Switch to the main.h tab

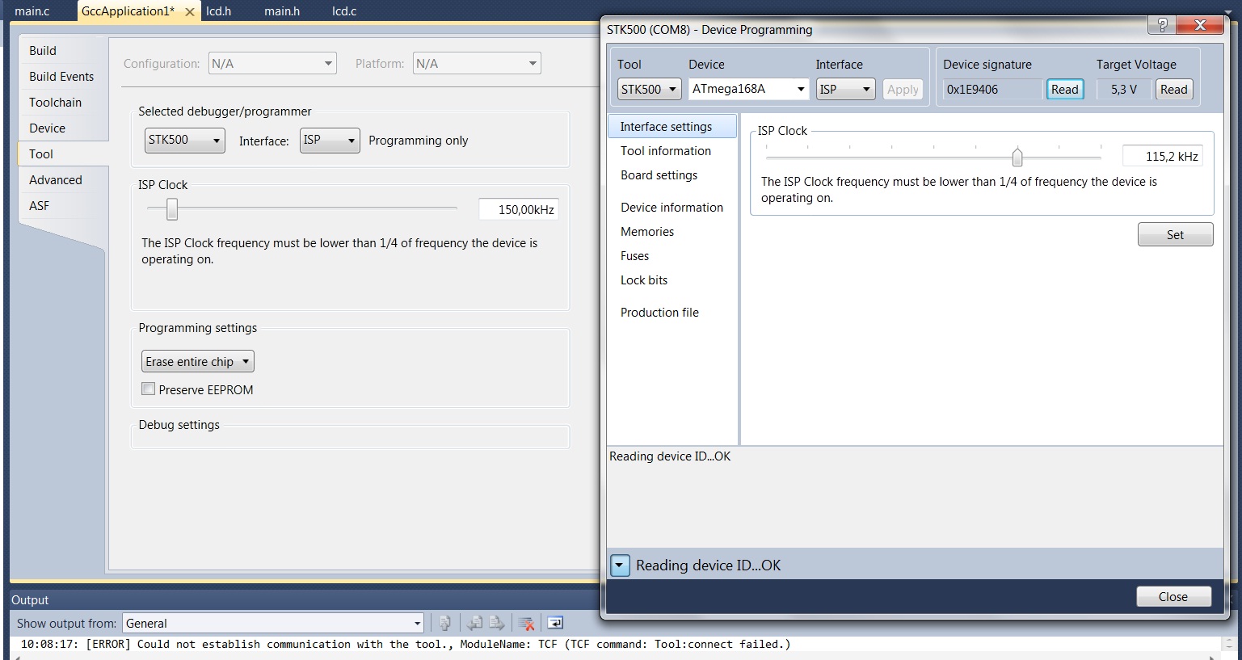282,11
